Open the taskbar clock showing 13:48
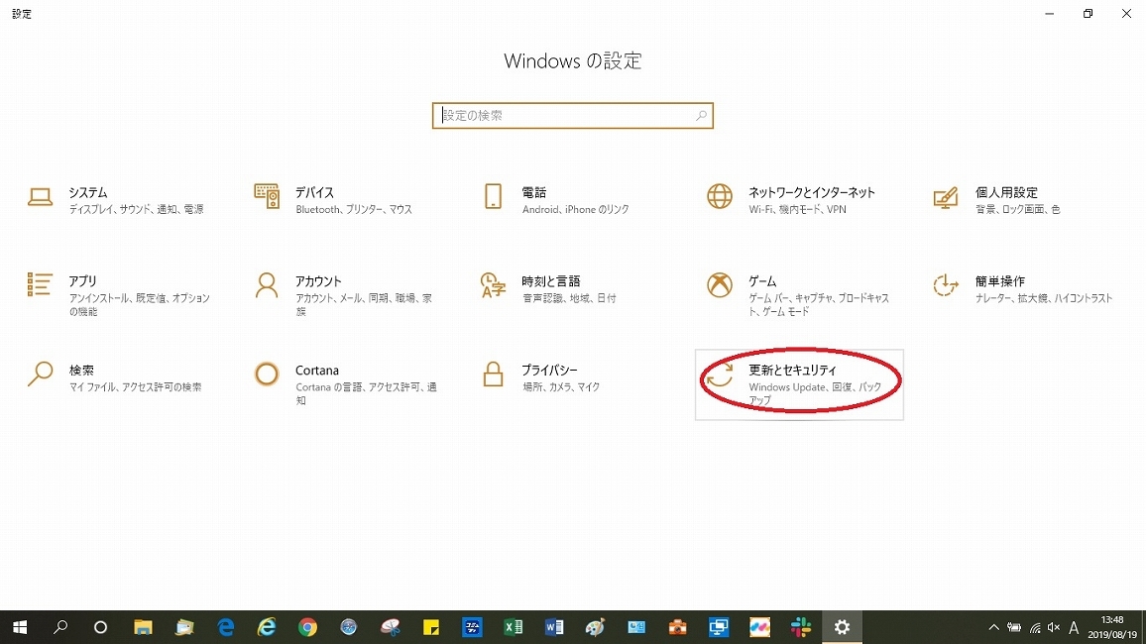Image resolution: width=1146 pixels, height=644 pixels. click(1112, 627)
